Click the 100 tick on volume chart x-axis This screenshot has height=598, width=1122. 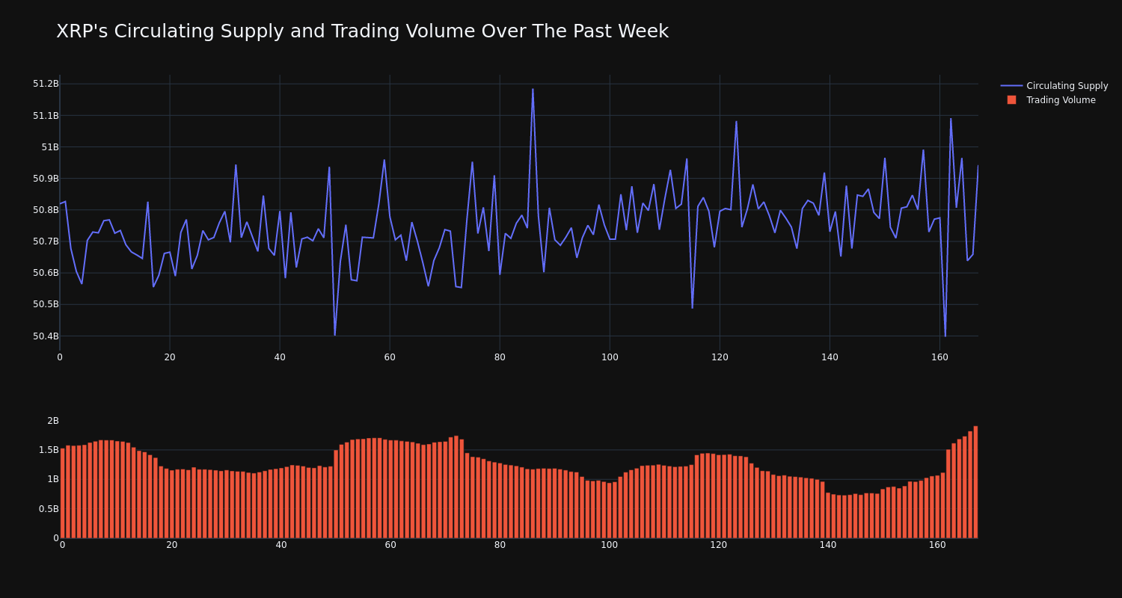(610, 545)
